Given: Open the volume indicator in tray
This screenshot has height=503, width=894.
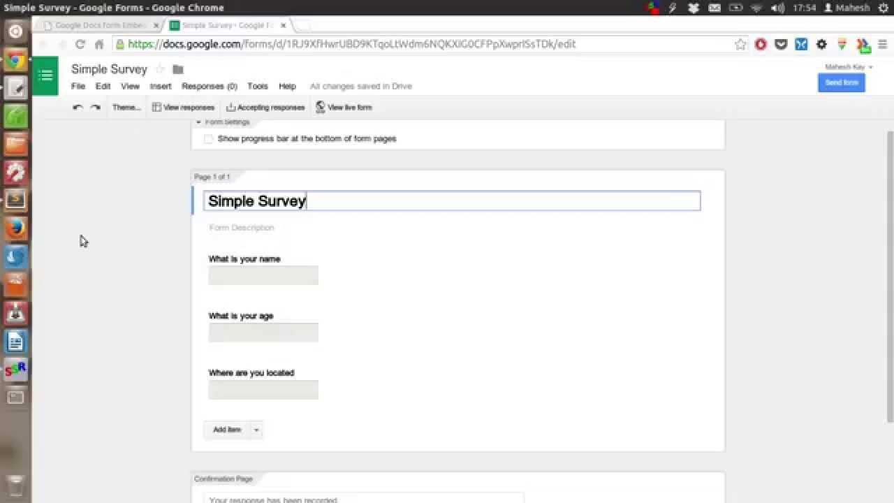Looking at the screenshot, I should pos(777,8).
